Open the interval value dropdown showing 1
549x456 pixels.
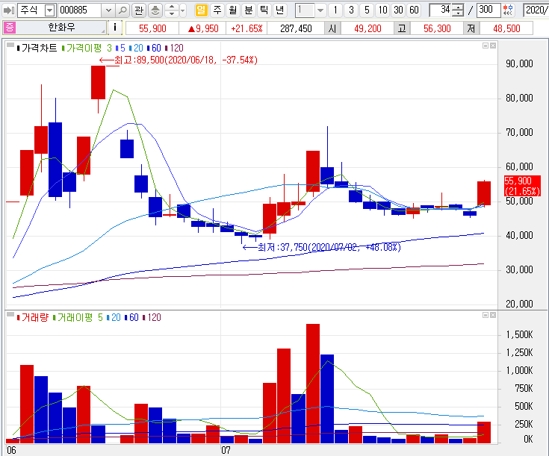(x=320, y=10)
